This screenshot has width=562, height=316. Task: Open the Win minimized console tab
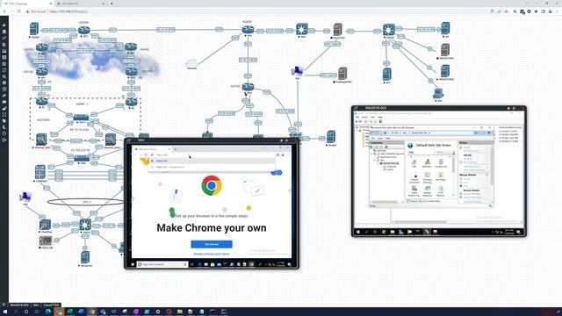tap(36, 305)
